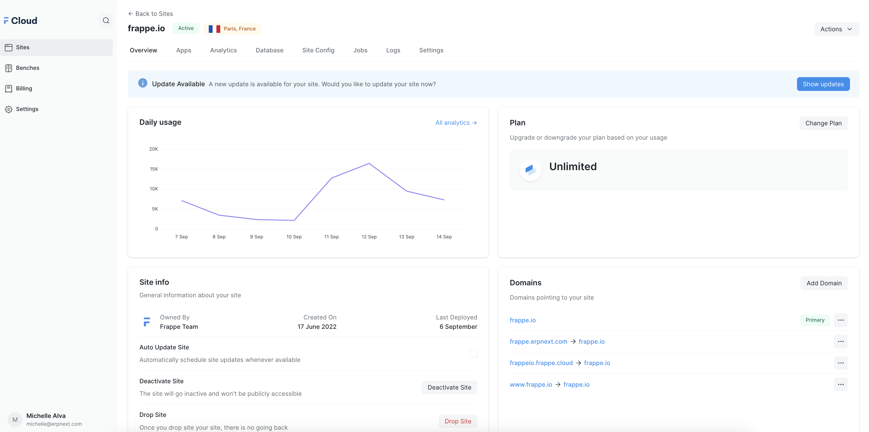Click the Frappe Team owner logo
This screenshot has height=432, width=869.
click(x=147, y=322)
